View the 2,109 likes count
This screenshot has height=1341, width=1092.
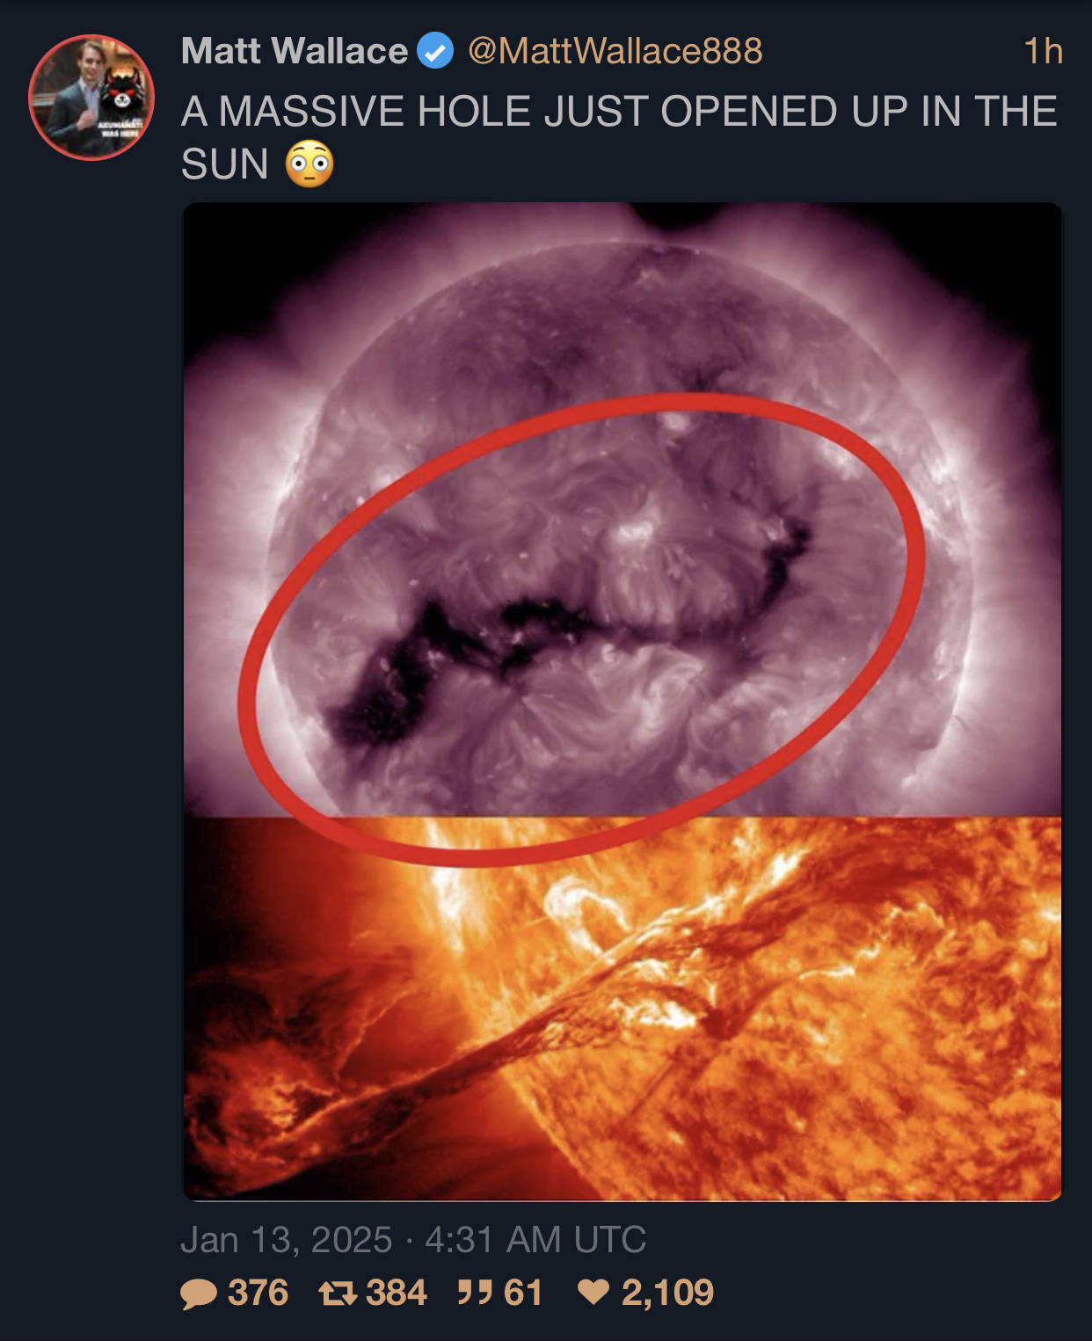click(x=667, y=1293)
